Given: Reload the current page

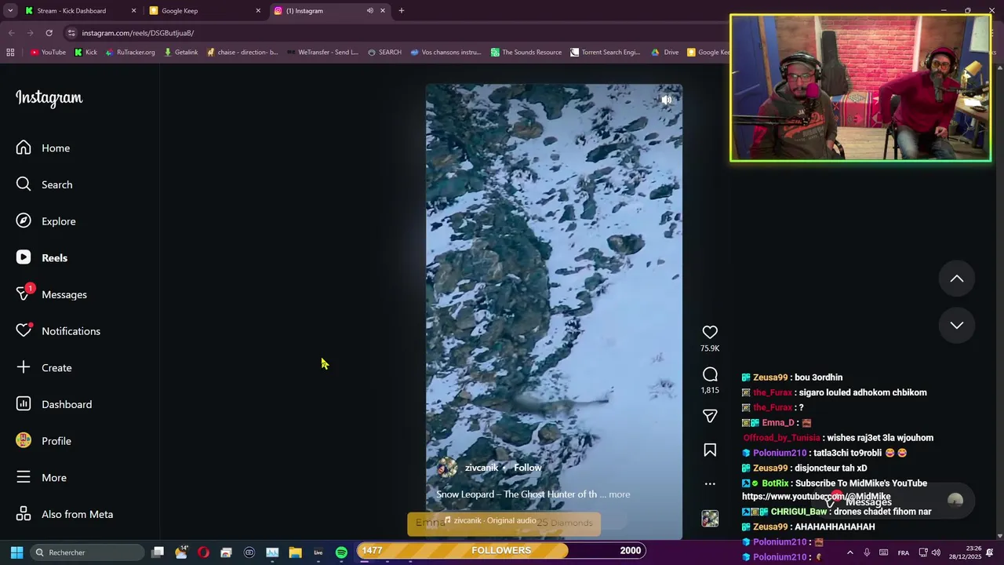Looking at the screenshot, I should pos(49,33).
